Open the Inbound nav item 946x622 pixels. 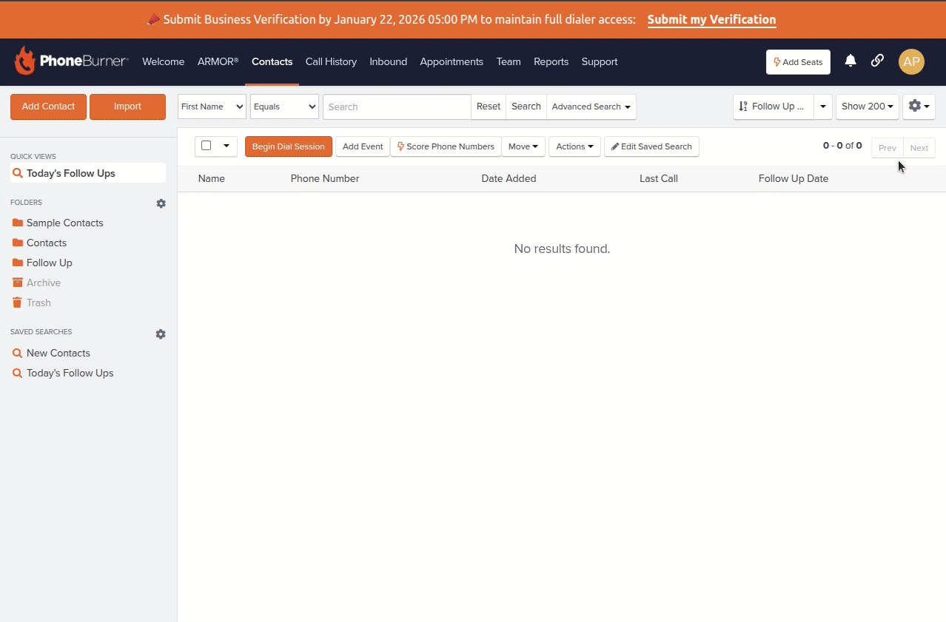[x=389, y=62]
